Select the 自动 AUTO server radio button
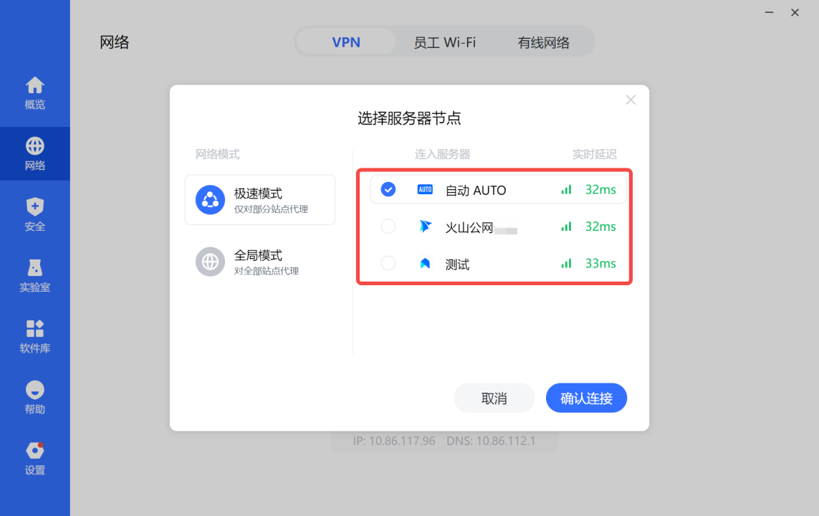 388,189
